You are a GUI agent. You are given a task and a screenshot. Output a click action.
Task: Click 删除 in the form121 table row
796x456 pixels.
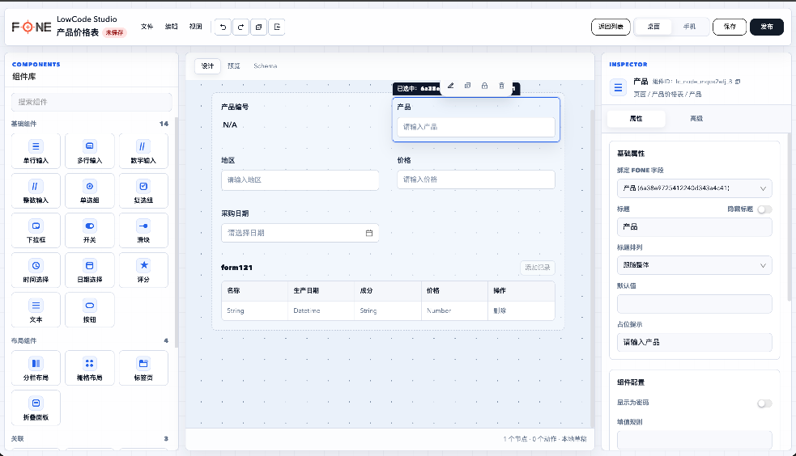pos(500,310)
